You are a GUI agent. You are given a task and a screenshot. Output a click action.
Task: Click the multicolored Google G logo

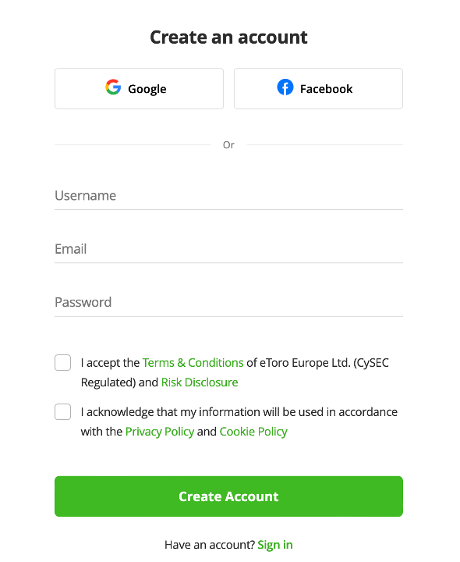[x=113, y=87]
